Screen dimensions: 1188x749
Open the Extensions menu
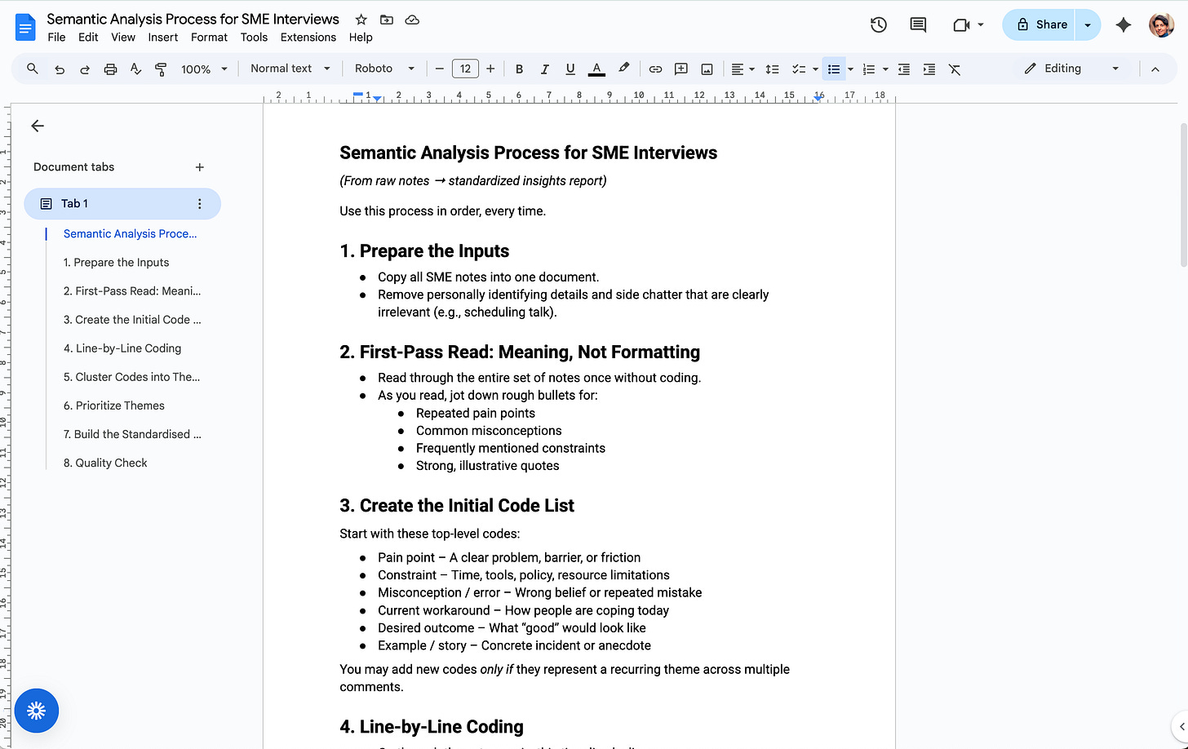pos(308,38)
